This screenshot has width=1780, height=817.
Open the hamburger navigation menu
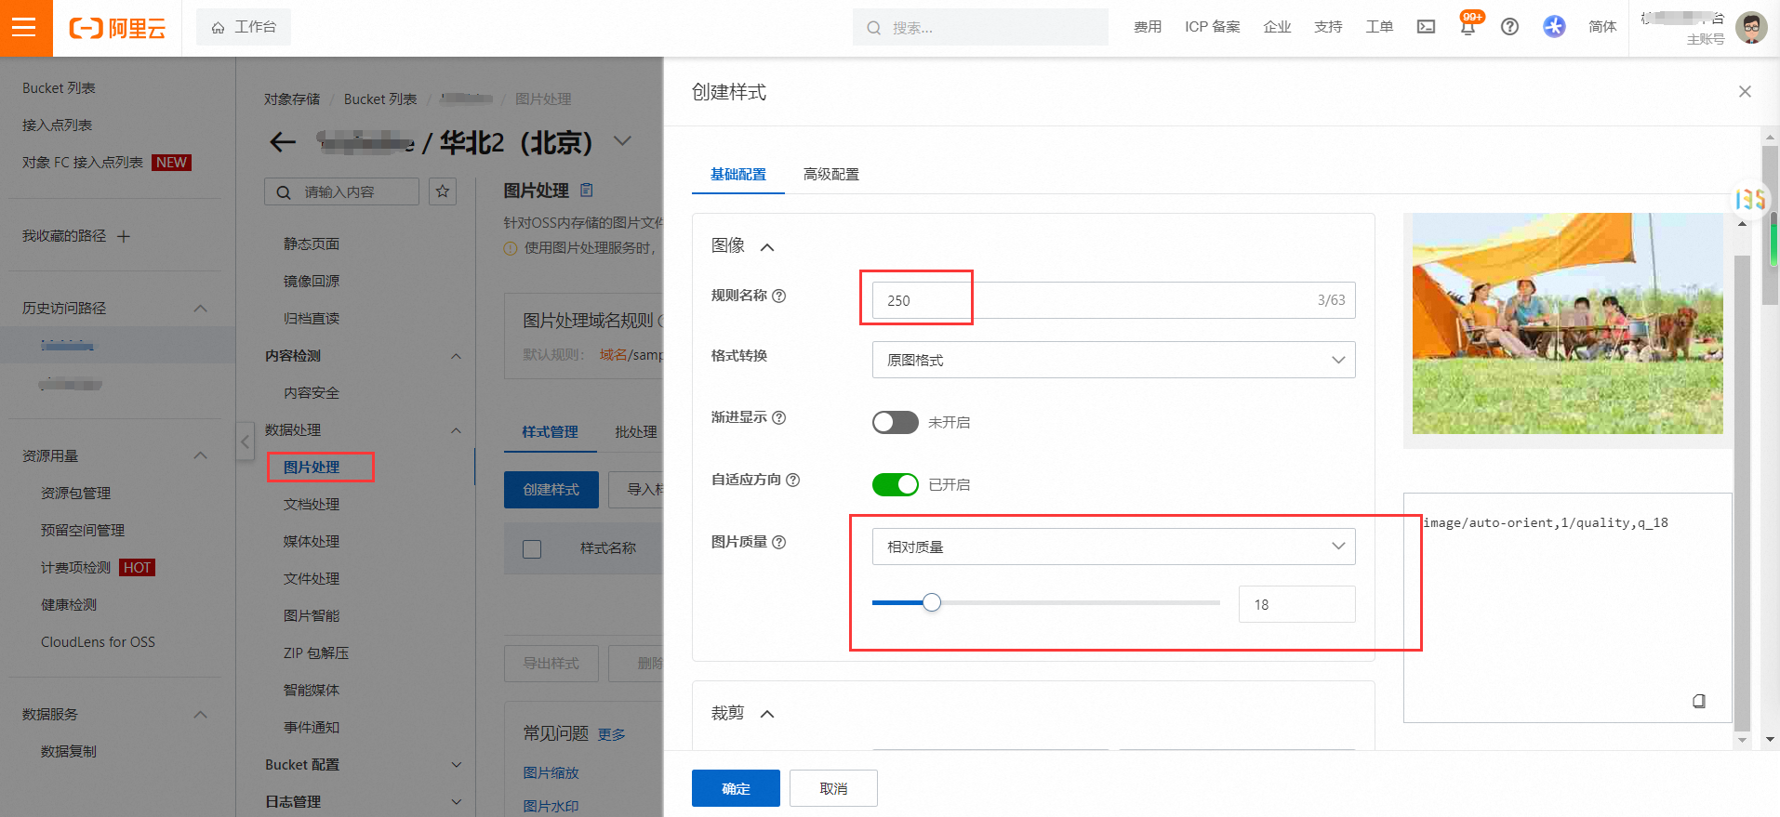point(24,27)
